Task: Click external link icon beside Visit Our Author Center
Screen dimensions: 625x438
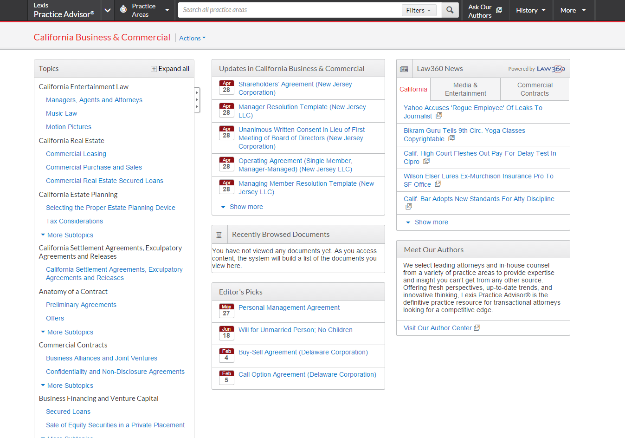Action: (x=477, y=328)
